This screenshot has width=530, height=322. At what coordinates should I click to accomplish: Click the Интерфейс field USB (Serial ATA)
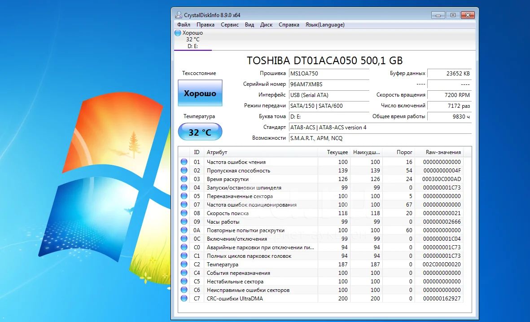pyautogui.click(x=329, y=95)
